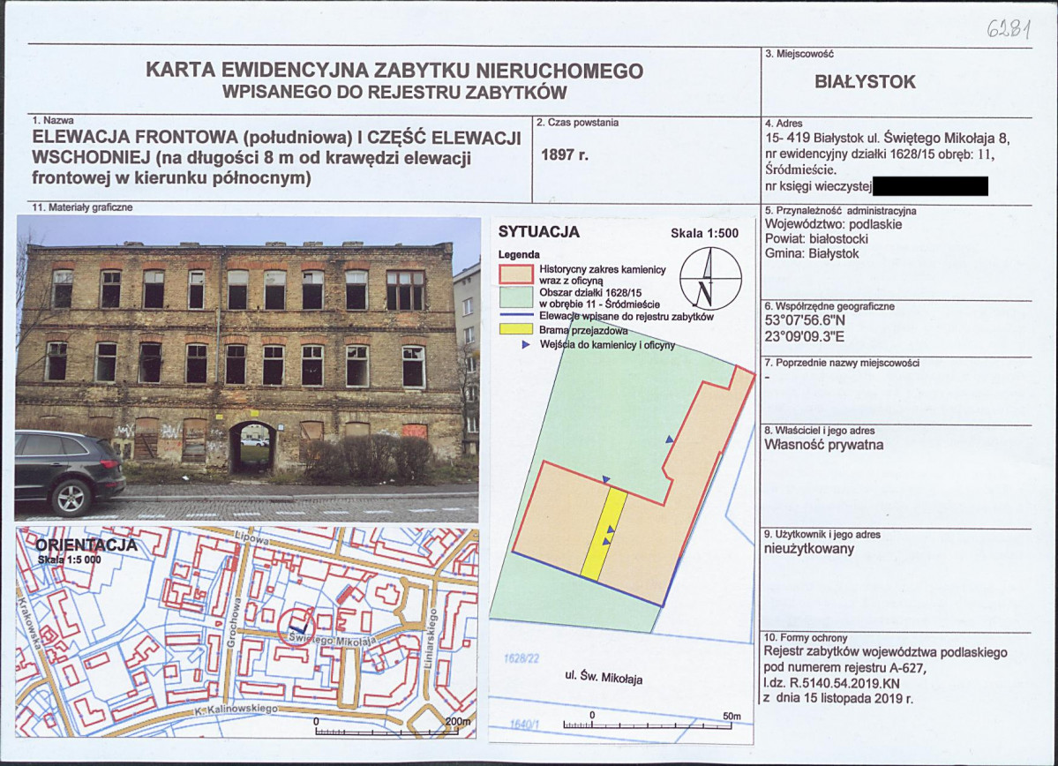Click the red circle marker on orientation map
1058x766 pixels.
[x=296, y=627]
